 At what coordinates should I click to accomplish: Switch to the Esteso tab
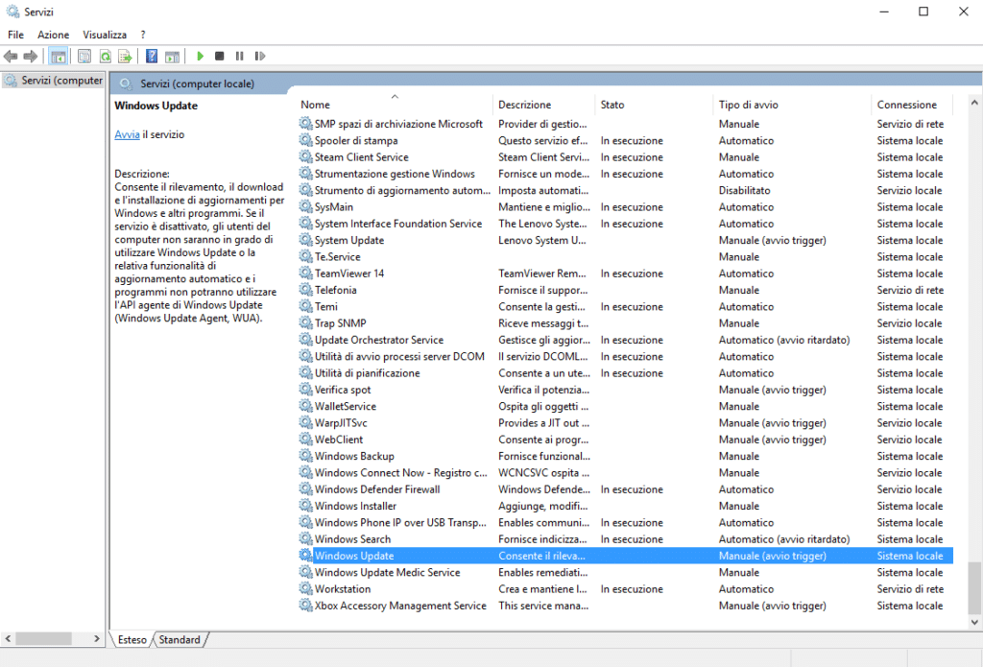pyautogui.click(x=132, y=639)
